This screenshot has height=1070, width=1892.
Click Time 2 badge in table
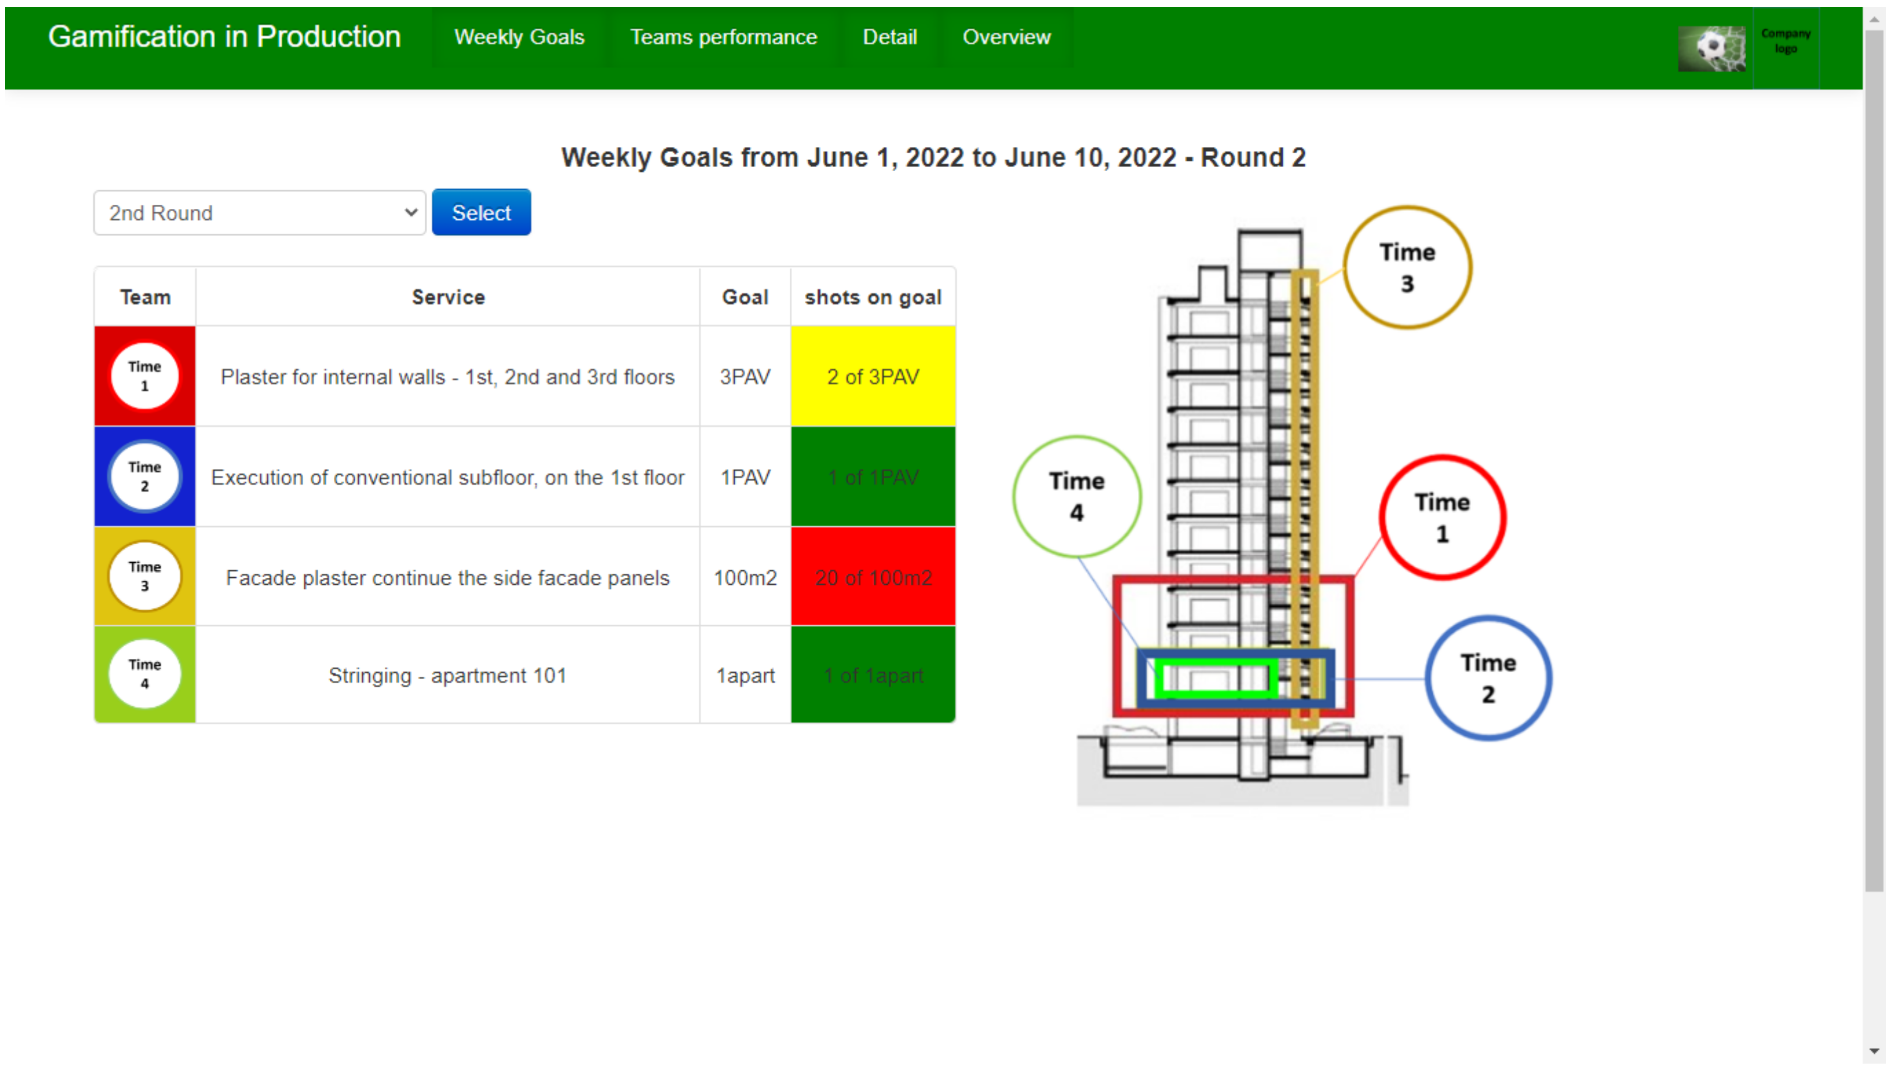[x=145, y=477]
